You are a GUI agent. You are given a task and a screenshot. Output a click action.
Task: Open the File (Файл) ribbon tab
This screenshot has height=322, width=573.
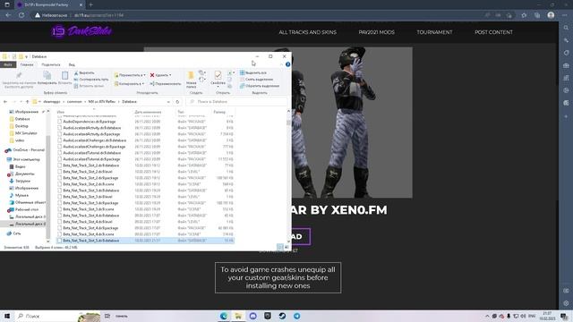point(8,64)
